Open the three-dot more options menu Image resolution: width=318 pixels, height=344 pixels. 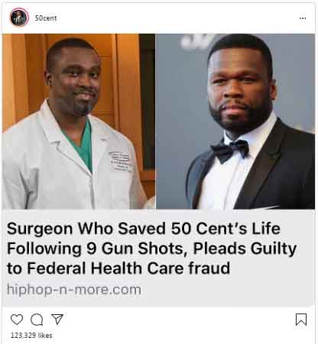[303, 18]
